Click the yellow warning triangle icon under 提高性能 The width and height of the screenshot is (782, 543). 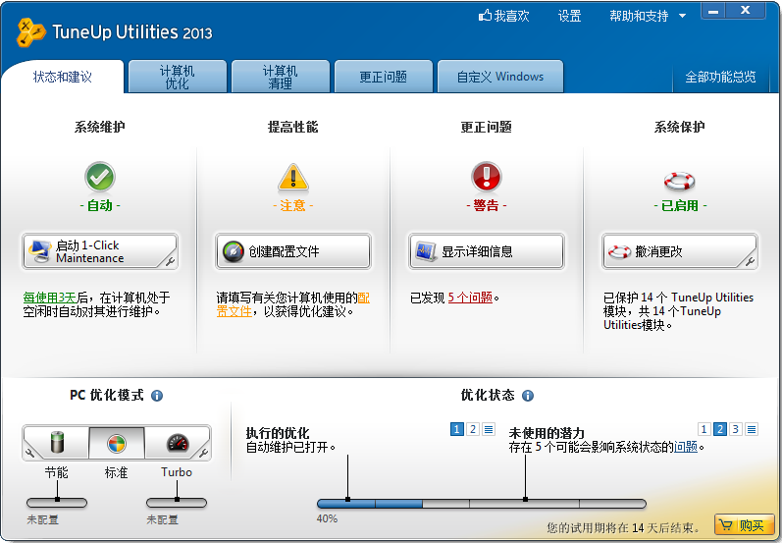click(x=293, y=178)
